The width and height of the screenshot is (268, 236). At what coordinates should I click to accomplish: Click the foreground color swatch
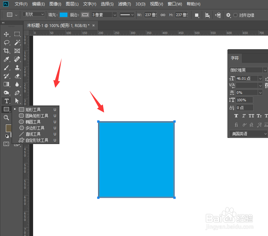[x=9, y=128]
